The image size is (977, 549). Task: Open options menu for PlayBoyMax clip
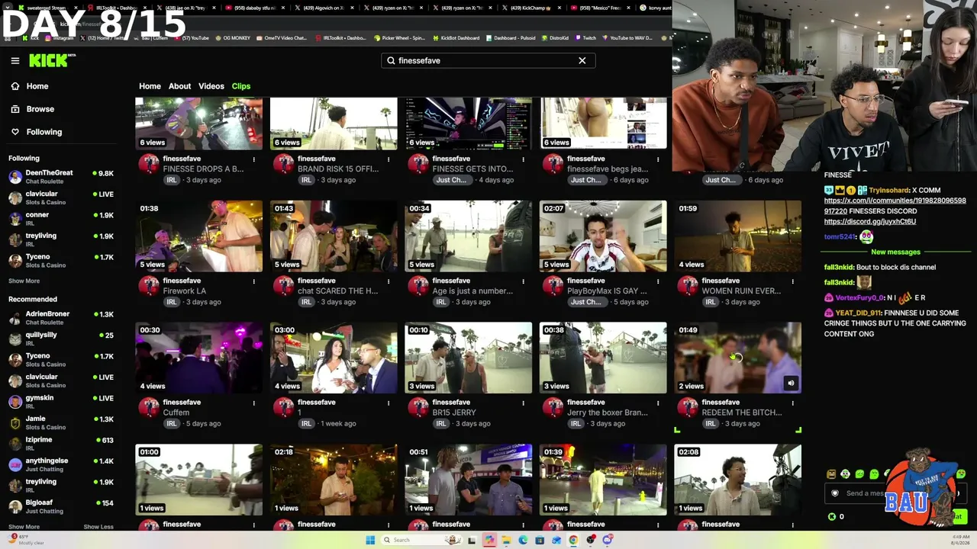658,281
